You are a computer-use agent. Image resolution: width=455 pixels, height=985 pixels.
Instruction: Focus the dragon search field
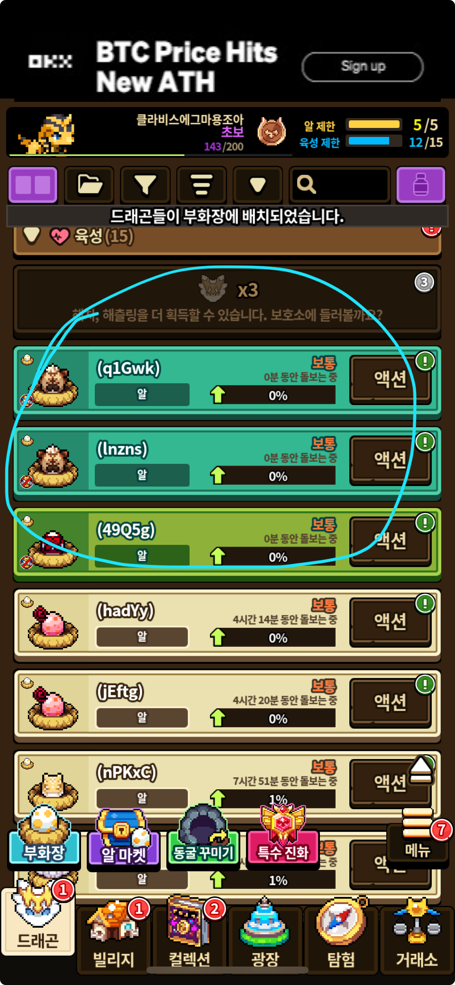[340, 185]
